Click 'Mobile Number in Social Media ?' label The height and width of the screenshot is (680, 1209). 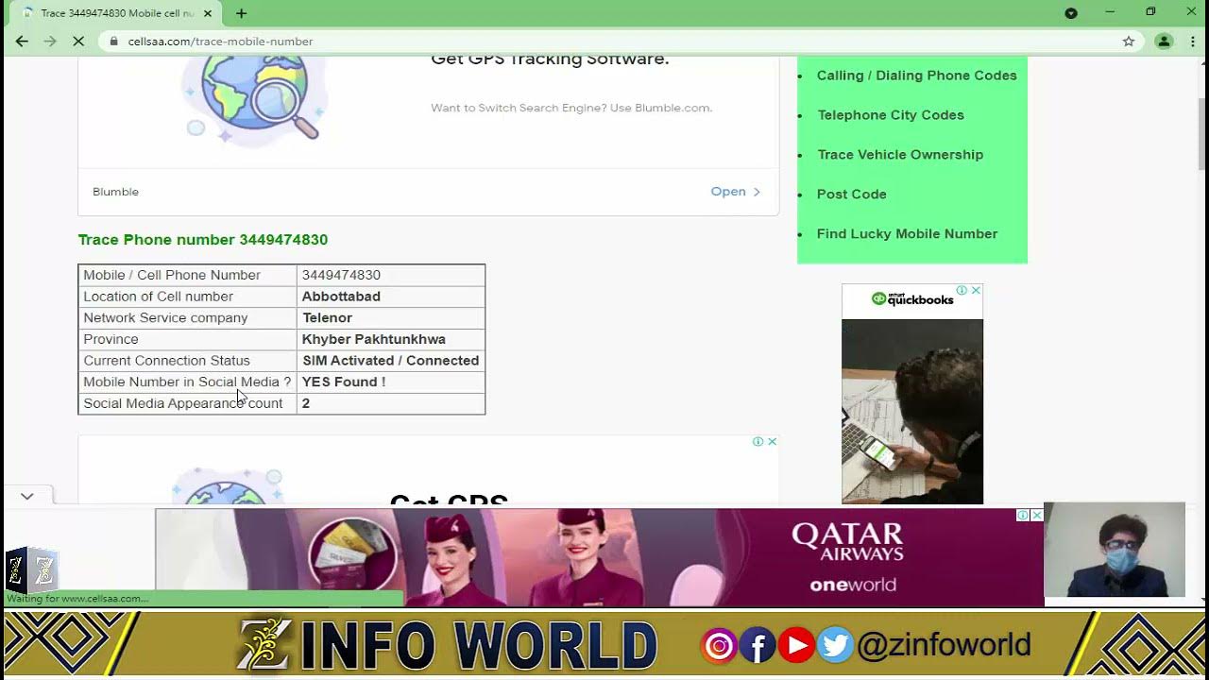click(x=187, y=382)
